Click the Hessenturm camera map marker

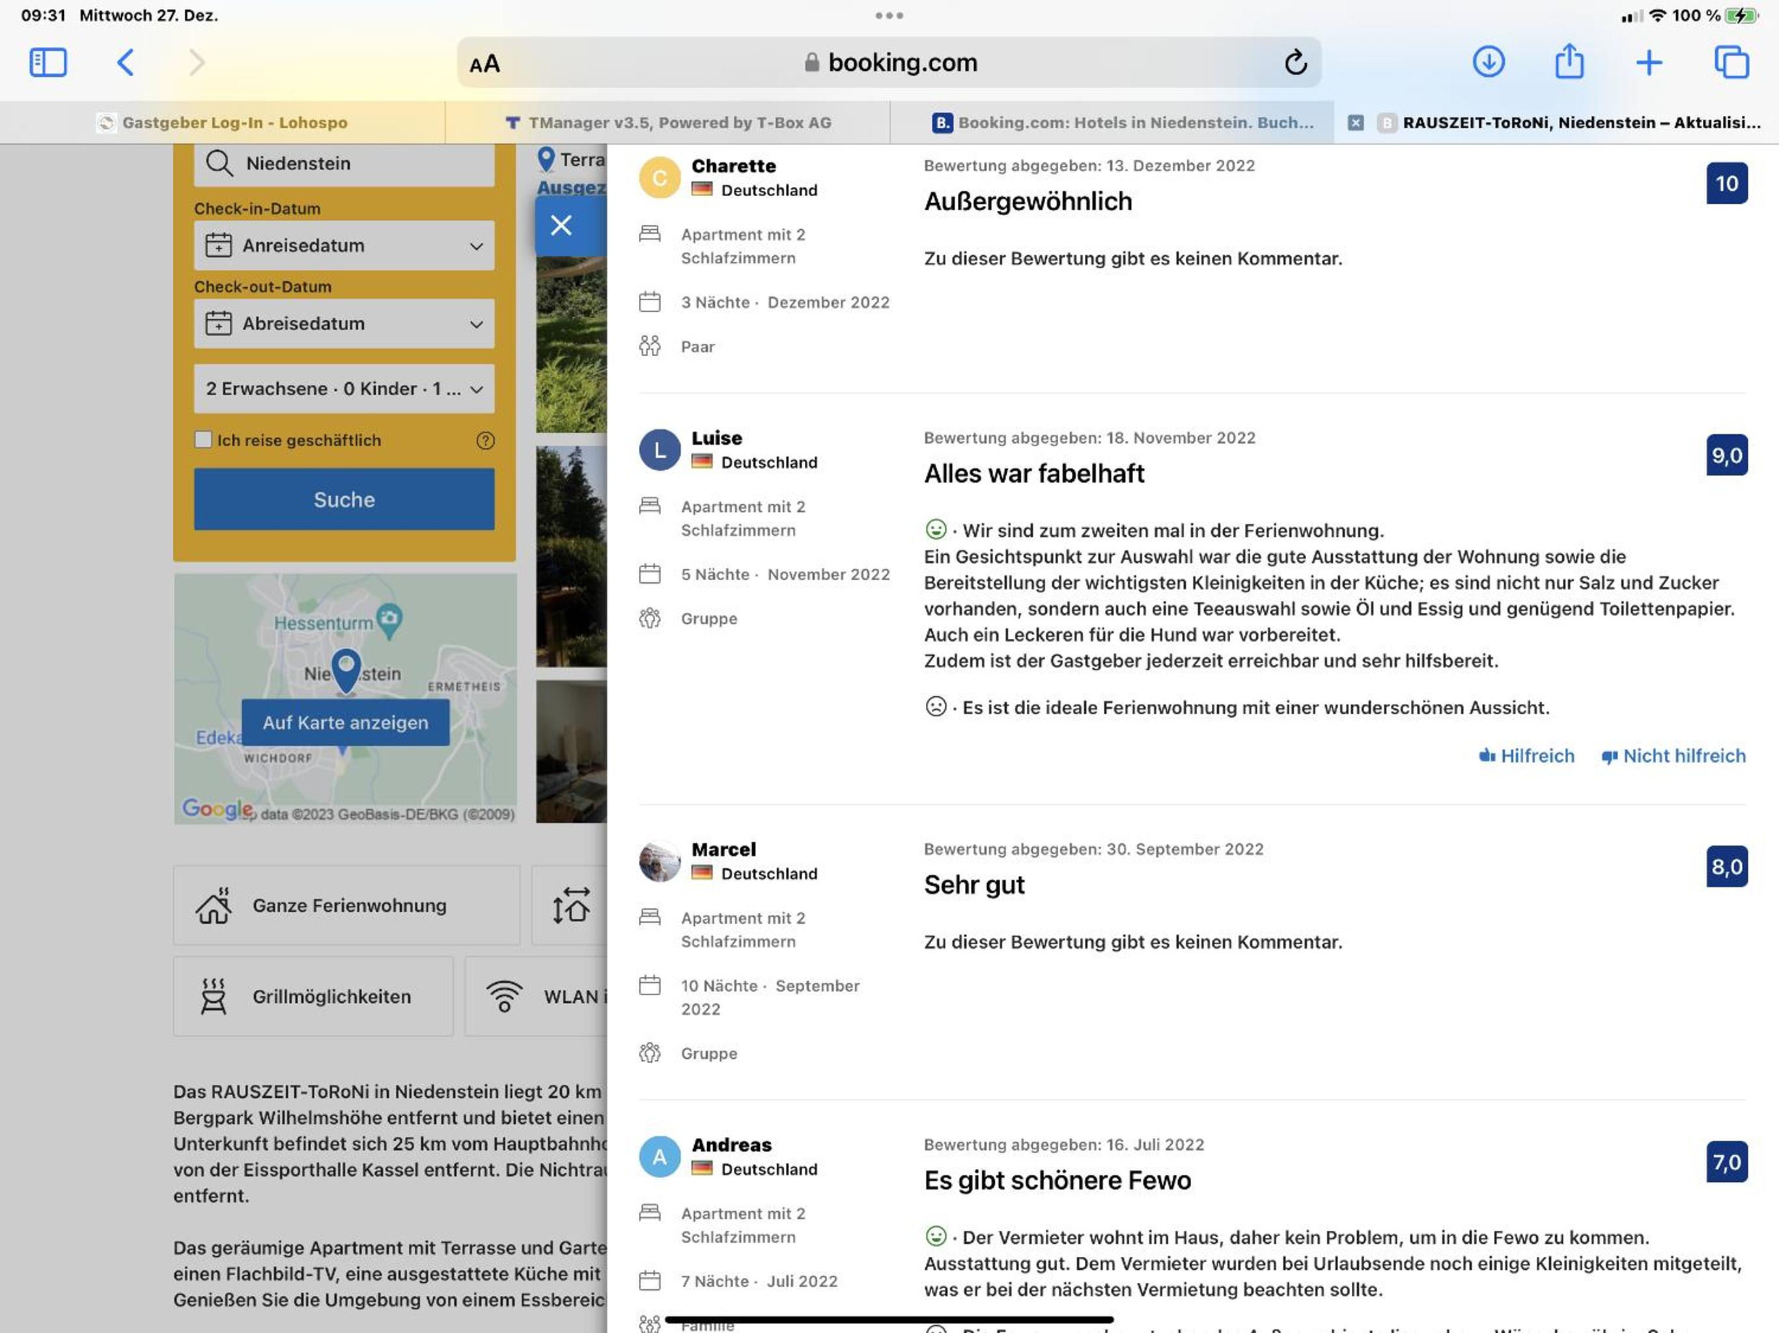pos(389,619)
